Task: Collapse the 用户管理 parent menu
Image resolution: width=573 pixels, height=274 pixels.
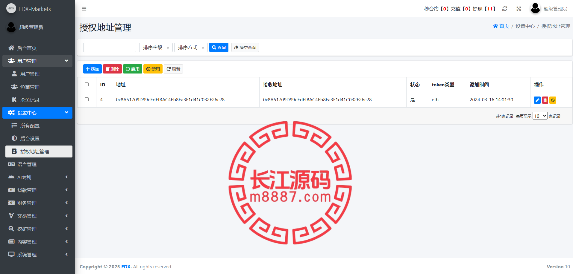Action: click(37, 61)
